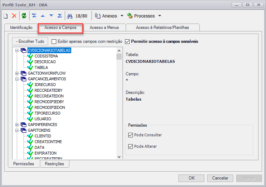
Task: Maximize the Perfil window
Action: coord(248,5)
